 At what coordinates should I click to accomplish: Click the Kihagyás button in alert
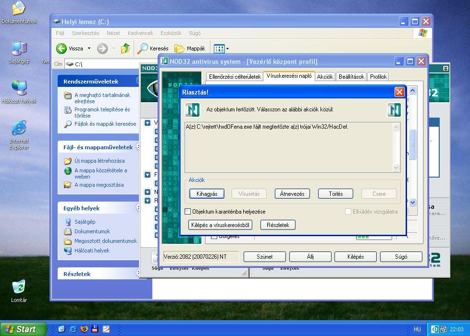(207, 194)
